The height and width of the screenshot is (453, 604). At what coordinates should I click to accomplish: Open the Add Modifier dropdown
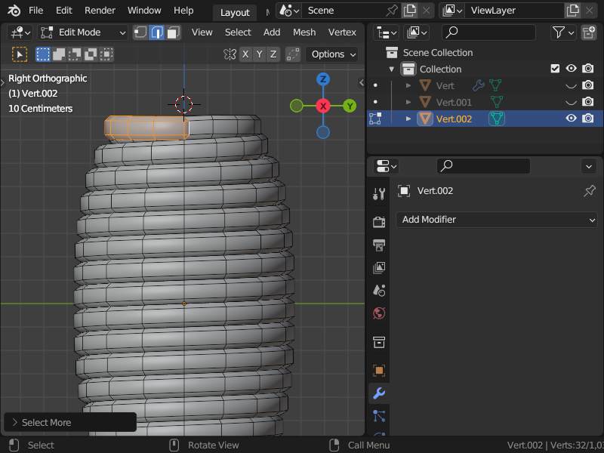[x=497, y=220]
